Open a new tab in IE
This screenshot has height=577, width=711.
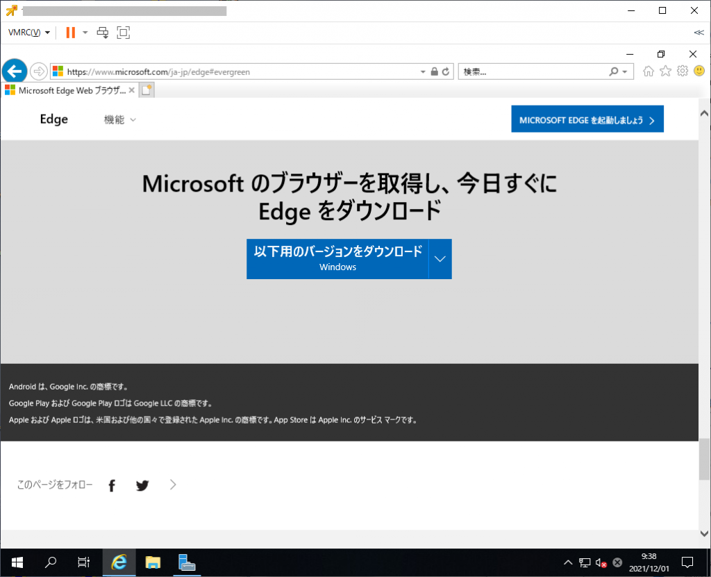click(146, 90)
